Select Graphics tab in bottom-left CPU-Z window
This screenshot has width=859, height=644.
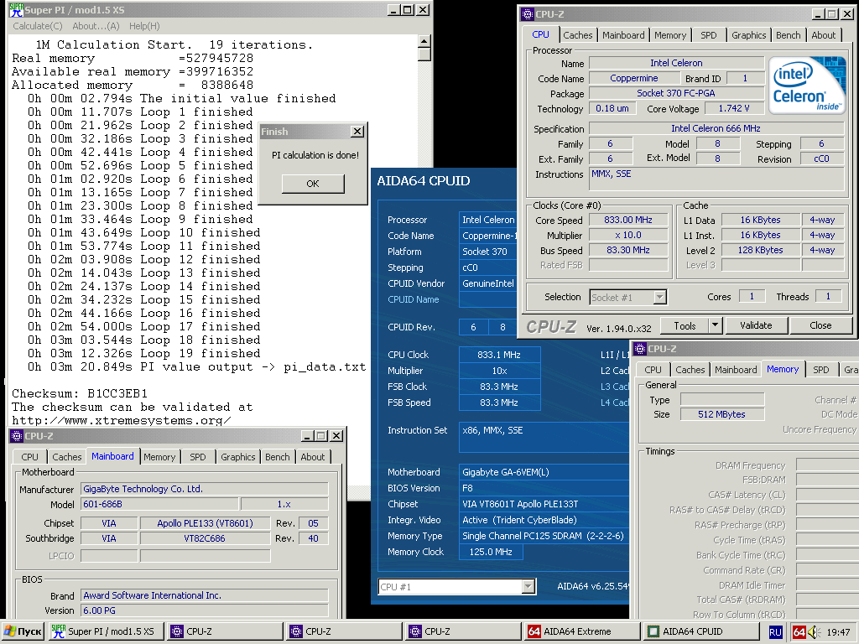pyautogui.click(x=237, y=457)
